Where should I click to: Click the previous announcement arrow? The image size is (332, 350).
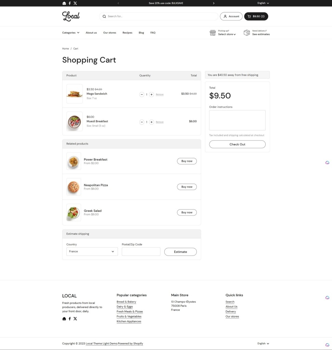pos(118,3)
